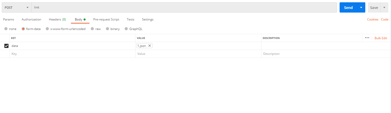Open the Headers (8) tab
The width and height of the screenshot is (391, 113).
pos(57,19)
